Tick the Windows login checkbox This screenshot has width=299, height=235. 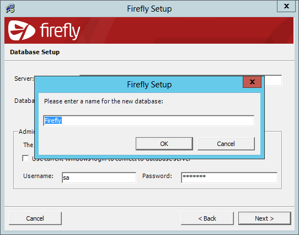pyautogui.click(x=25, y=158)
